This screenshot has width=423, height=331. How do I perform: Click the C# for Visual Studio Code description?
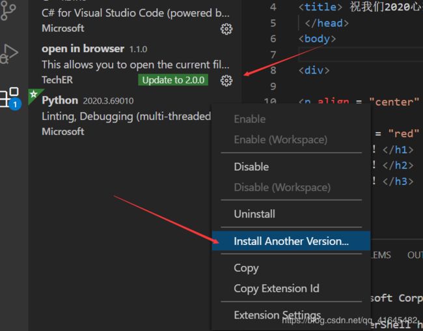click(x=136, y=13)
